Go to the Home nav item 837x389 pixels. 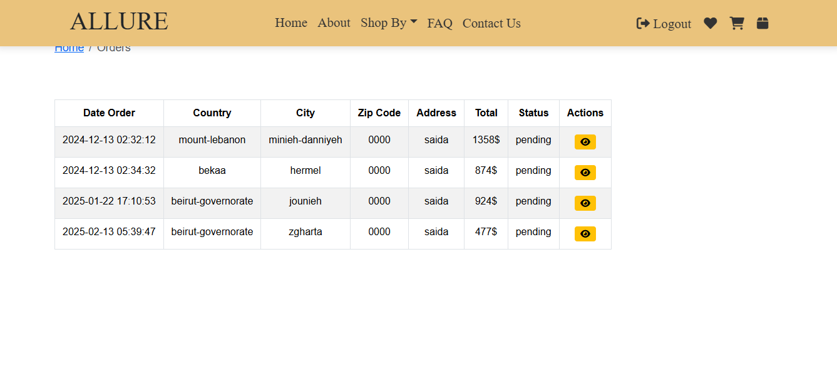tap(291, 23)
